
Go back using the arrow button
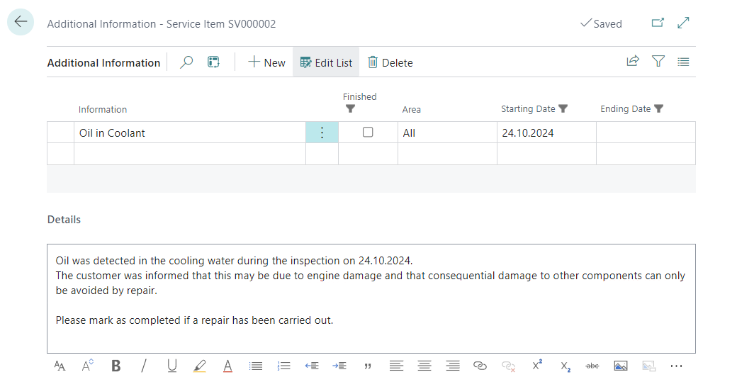pos(21,23)
